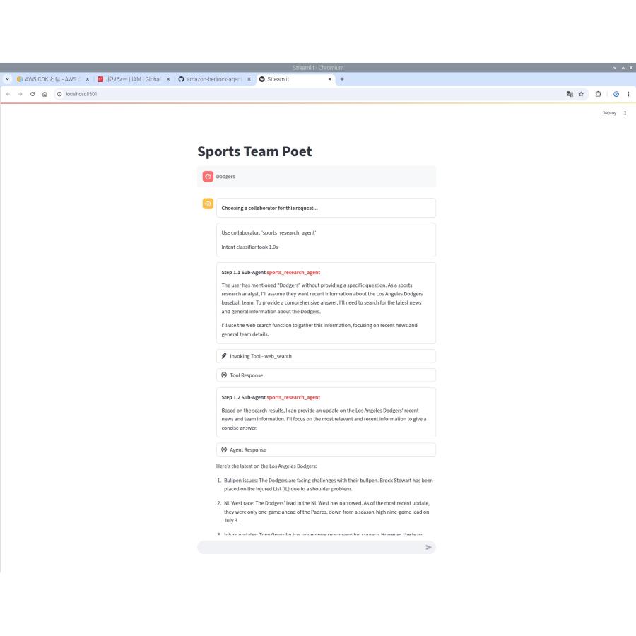The image size is (636, 636).
Task: Expand the Tool Response section
Action: pyautogui.click(x=326, y=375)
